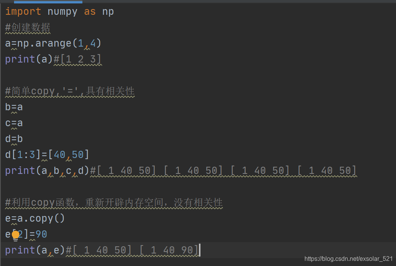Click the 'import numpy as np' line
The height and width of the screenshot is (266, 396).
[60, 12]
